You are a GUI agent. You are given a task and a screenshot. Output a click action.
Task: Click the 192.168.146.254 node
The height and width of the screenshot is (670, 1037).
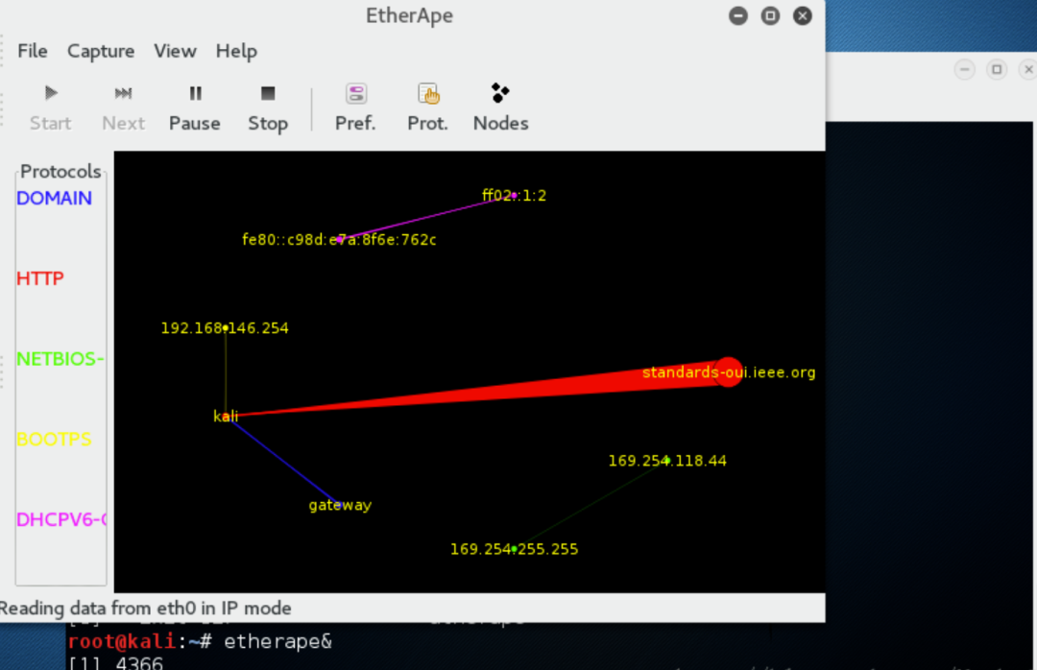coord(225,328)
